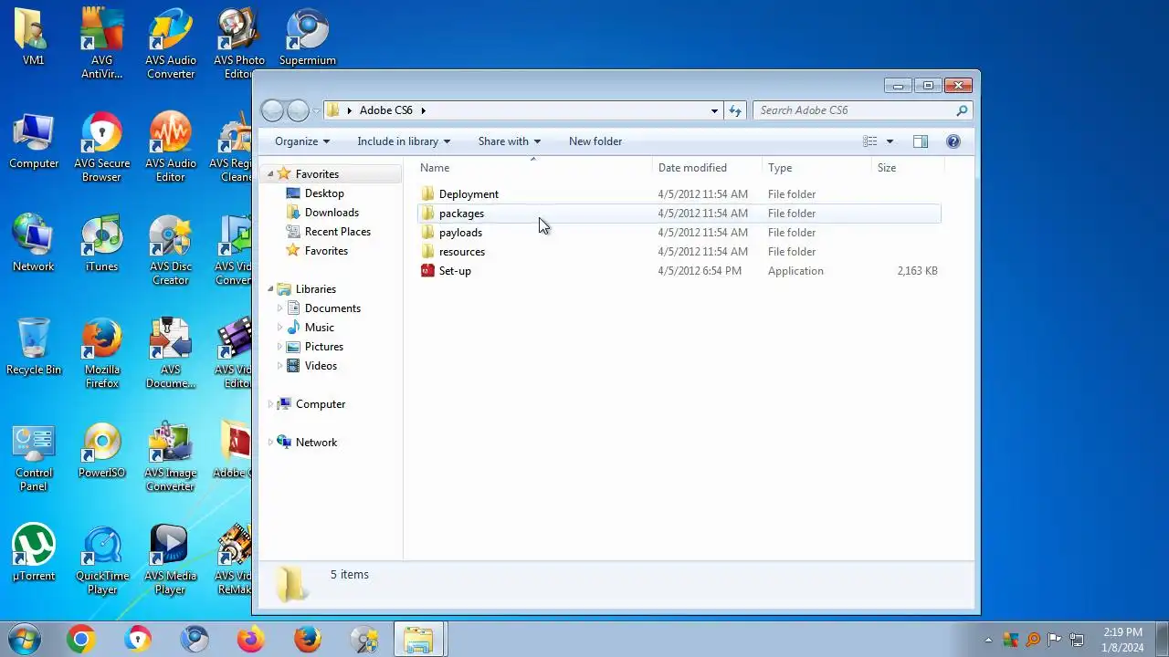Expand the Computer tree node
The width and height of the screenshot is (1169, 657).
tap(270, 404)
